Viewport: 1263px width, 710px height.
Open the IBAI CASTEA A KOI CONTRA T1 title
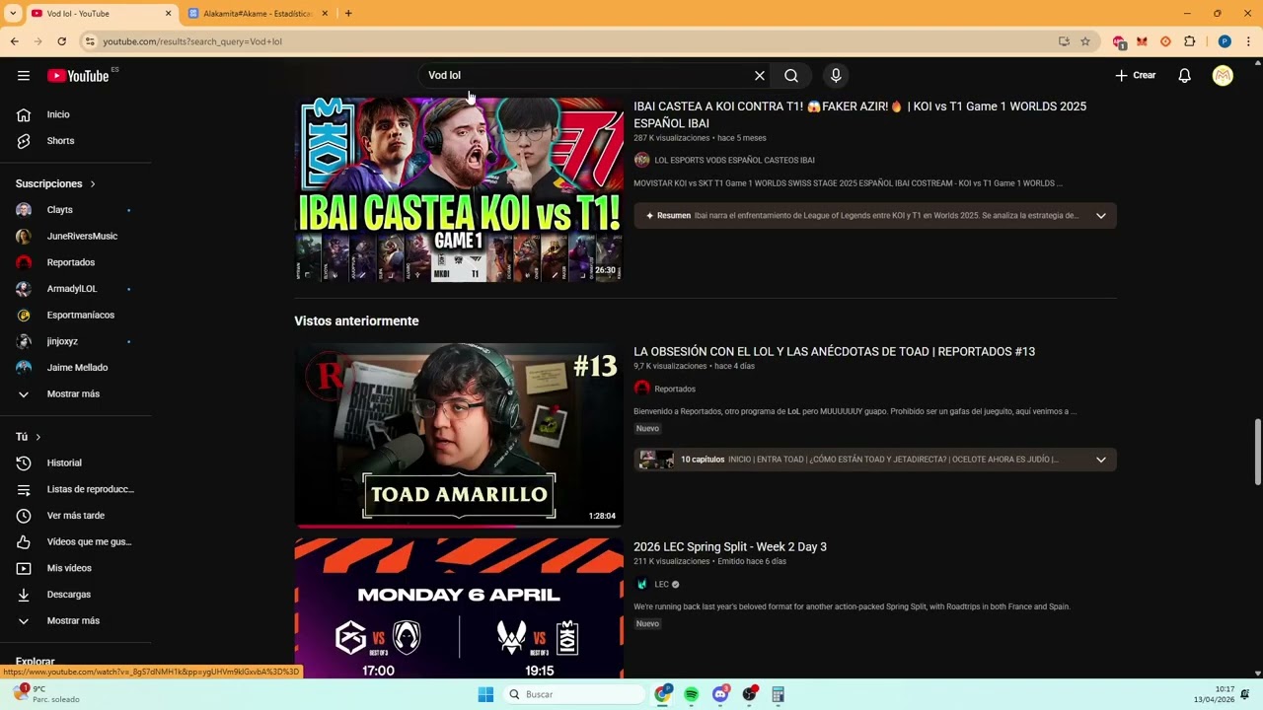(x=859, y=114)
